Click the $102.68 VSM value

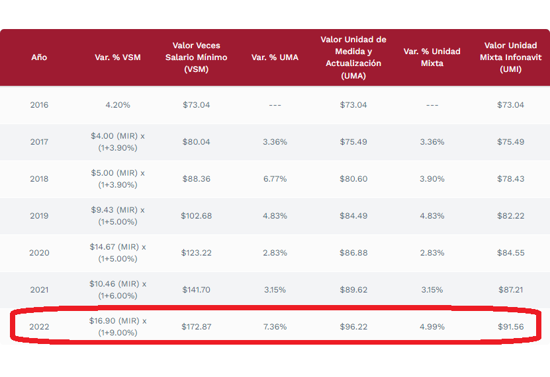coord(196,216)
